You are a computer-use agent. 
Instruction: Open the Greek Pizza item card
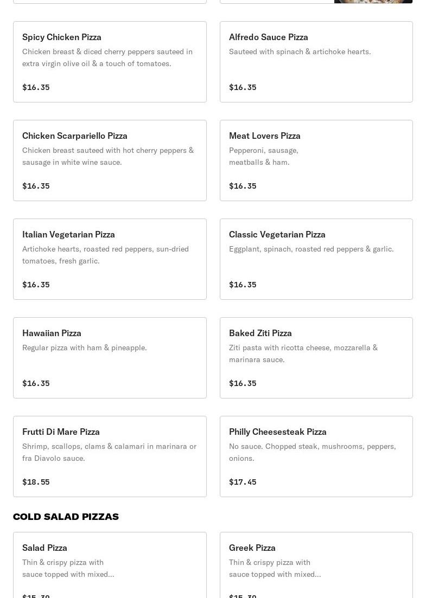pyautogui.click(x=316, y=565)
